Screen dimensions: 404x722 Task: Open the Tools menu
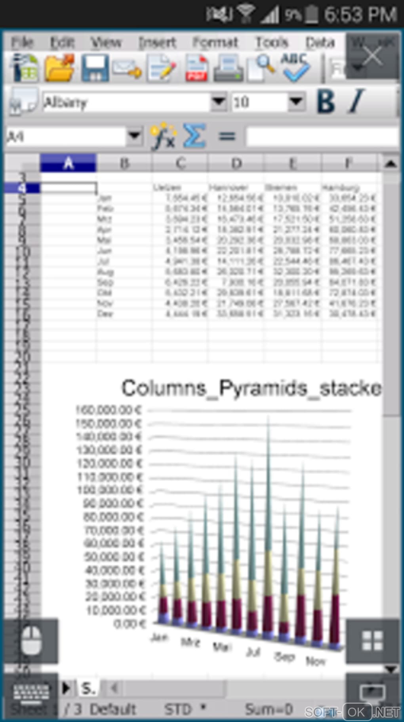click(x=272, y=42)
